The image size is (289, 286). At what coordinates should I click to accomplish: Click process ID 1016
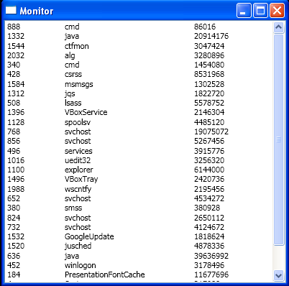coord(16,160)
